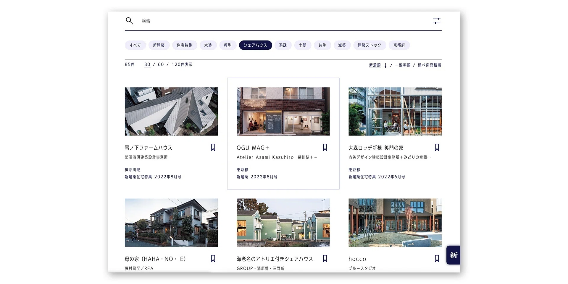The height and width of the screenshot is (284, 568).
Task: Click 東京都 under 大森ロッヂ新棟
Action: (354, 170)
